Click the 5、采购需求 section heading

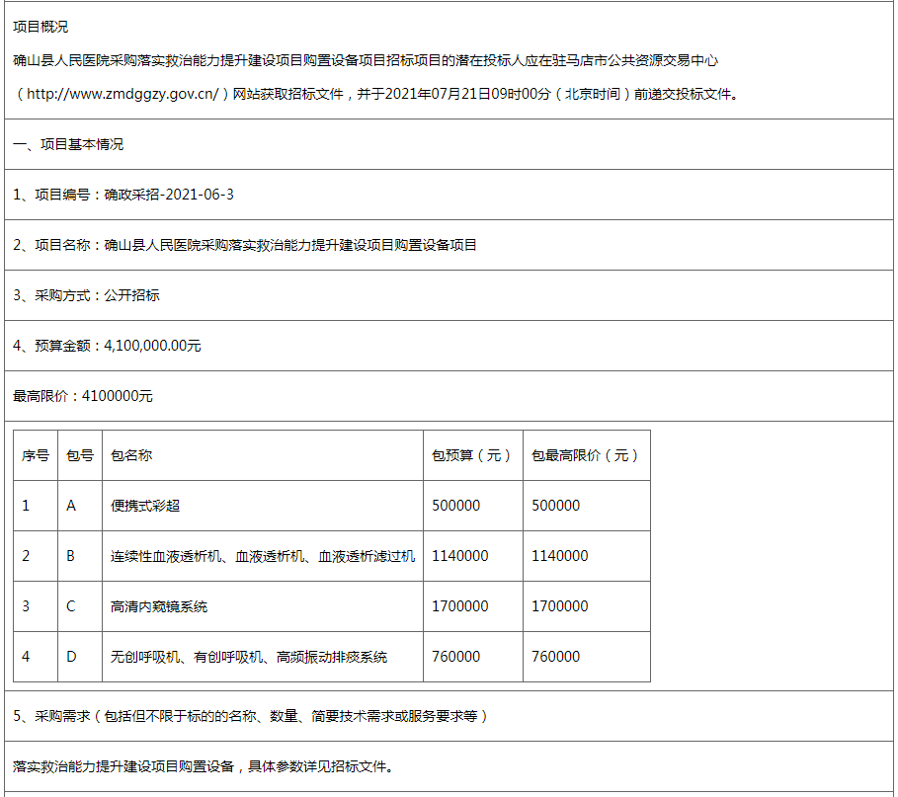tap(250, 716)
